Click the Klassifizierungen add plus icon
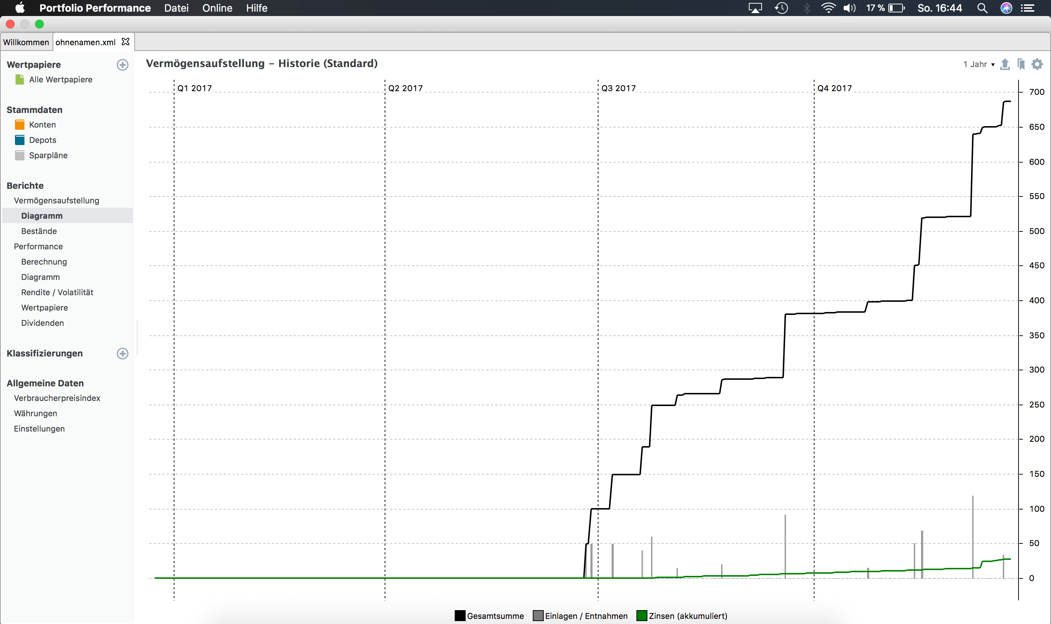The height and width of the screenshot is (624, 1051). 123,353
